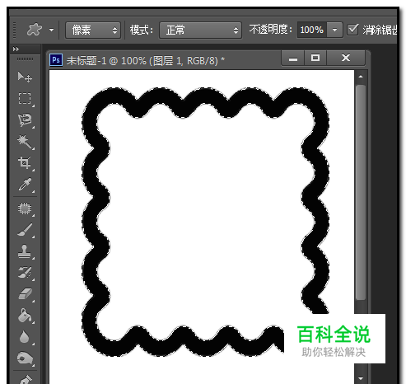Select the Pen tool at toolbar bottom
Viewport: 406px width, 384px height.
click(25, 379)
